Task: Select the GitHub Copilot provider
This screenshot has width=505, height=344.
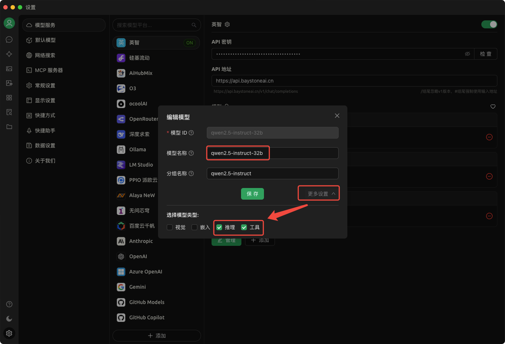Action: pyautogui.click(x=156, y=317)
